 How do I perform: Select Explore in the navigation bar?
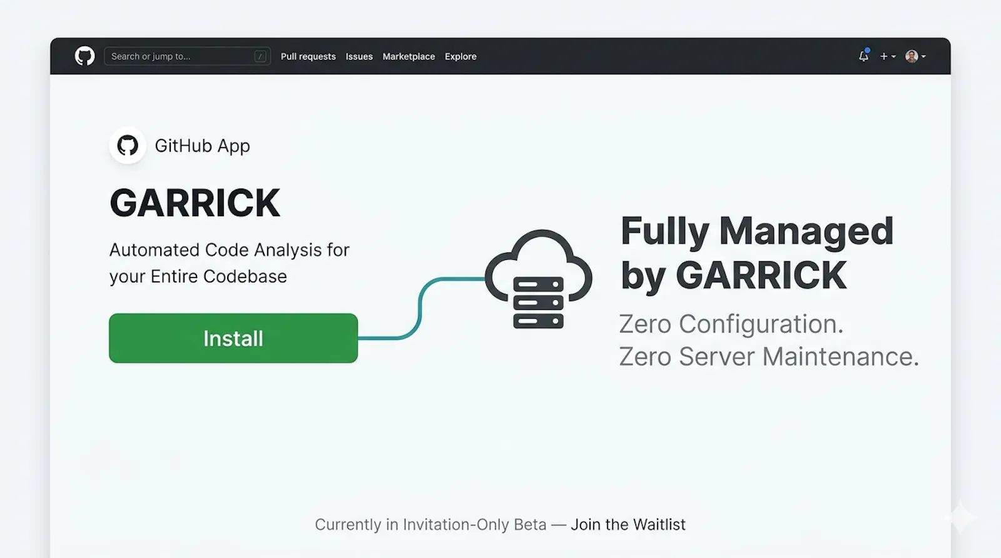[460, 56]
